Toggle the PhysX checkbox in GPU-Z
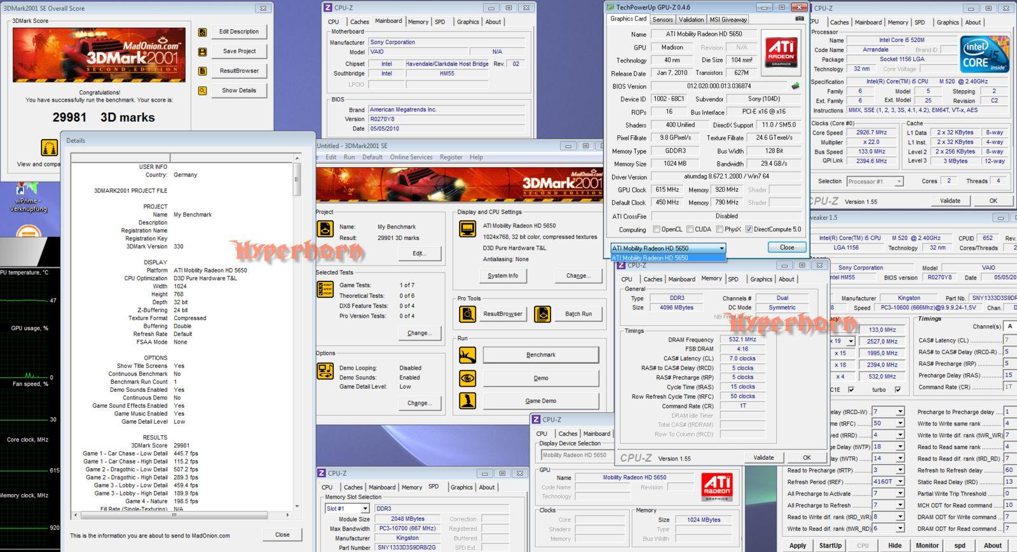This screenshot has width=1017, height=552. click(719, 229)
